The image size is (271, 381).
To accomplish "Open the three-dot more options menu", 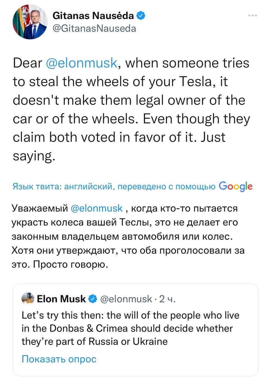I will tap(253, 15).
